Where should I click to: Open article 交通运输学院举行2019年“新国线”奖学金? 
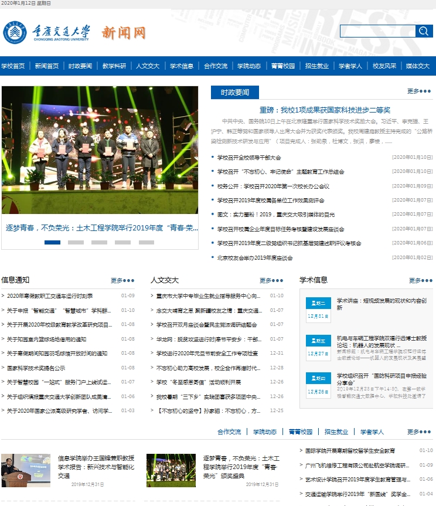[357, 494]
